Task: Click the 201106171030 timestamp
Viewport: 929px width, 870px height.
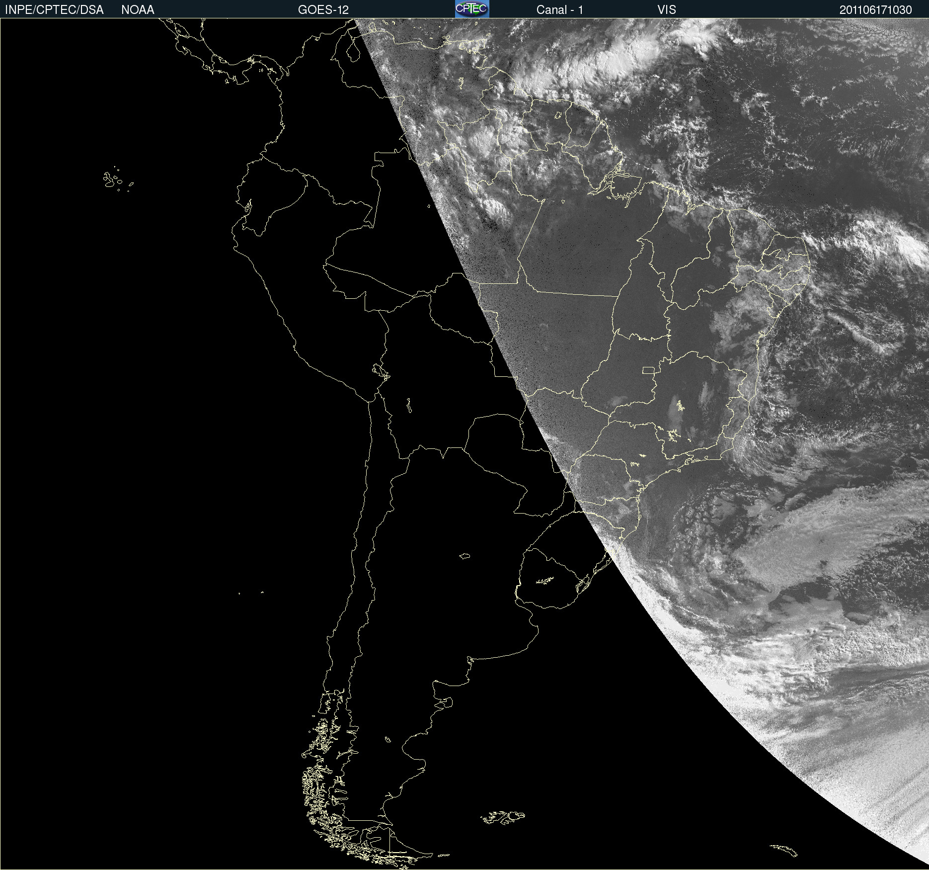Action: click(876, 10)
